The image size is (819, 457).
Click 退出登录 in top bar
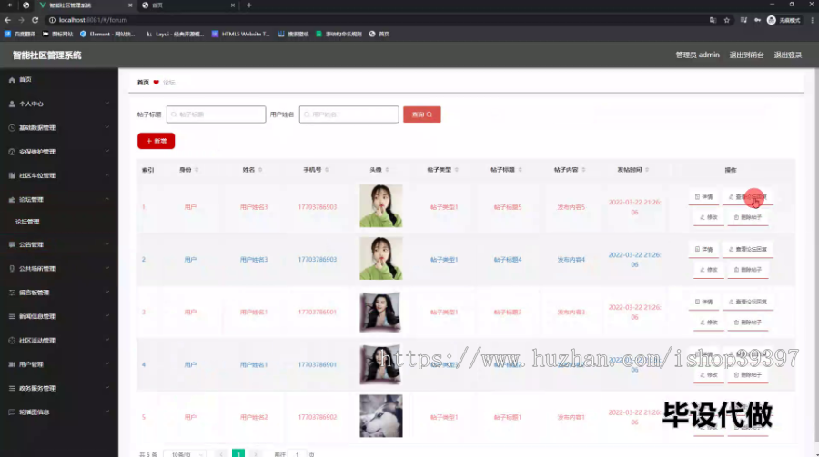(x=788, y=55)
